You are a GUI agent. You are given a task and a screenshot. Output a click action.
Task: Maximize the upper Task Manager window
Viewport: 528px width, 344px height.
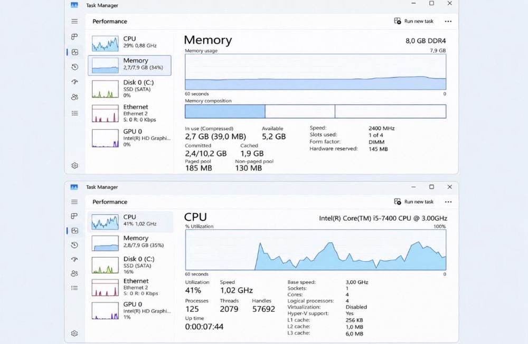(x=431, y=3)
